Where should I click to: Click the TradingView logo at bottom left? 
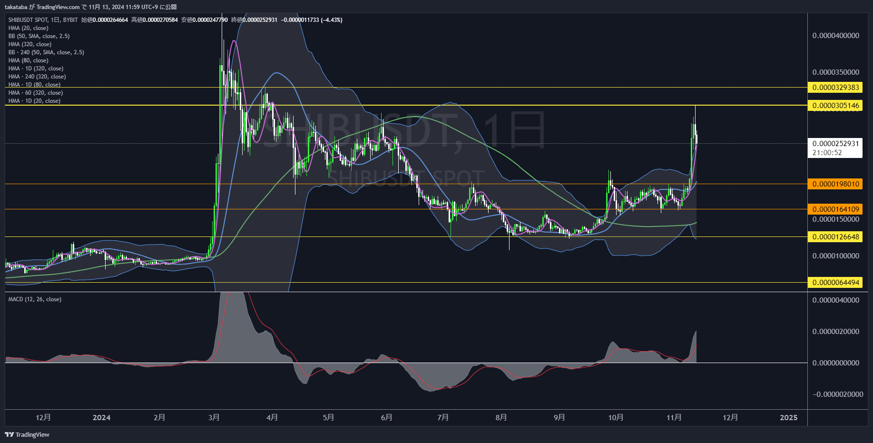(x=27, y=434)
